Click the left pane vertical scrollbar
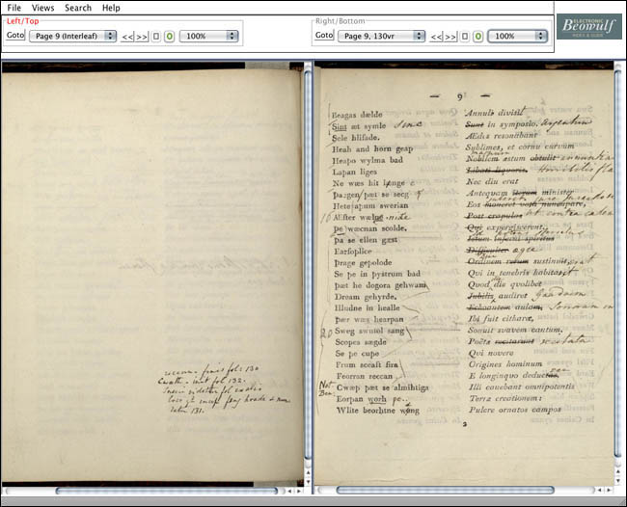627x507 pixels. pyautogui.click(x=308, y=266)
